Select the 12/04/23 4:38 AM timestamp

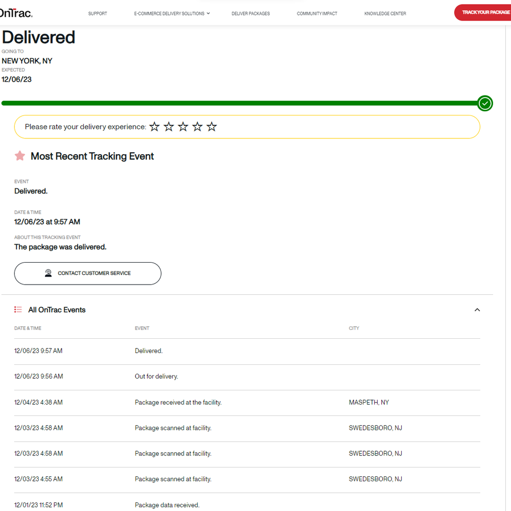click(x=38, y=402)
